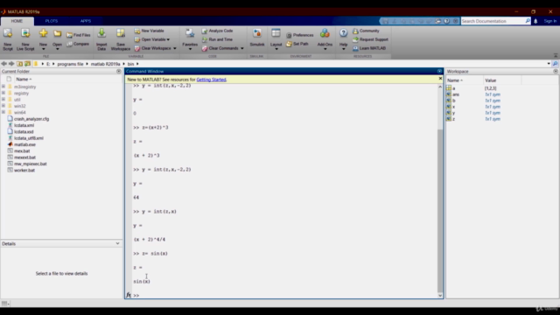The width and height of the screenshot is (560, 315).
Task: Expand the win32 folder
Action: click(x=3, y=106)
